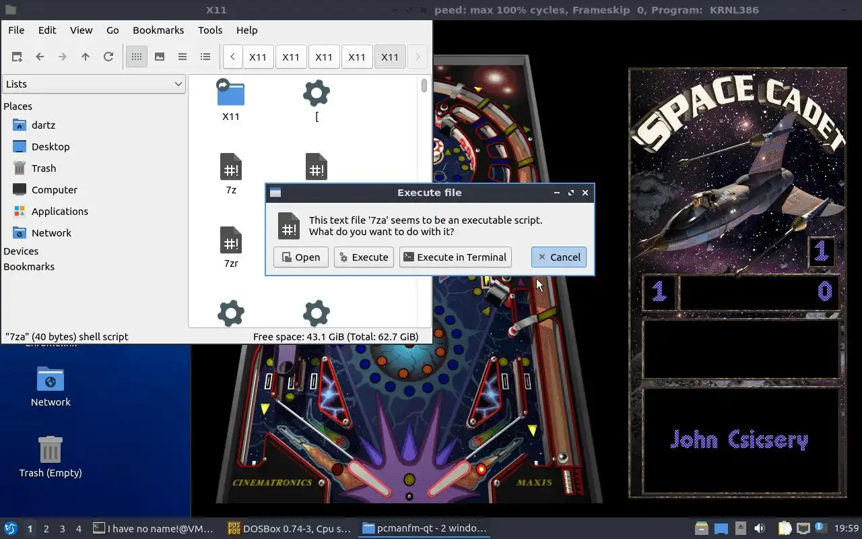Open the clipboard manager tray icon

pos(785,529)
